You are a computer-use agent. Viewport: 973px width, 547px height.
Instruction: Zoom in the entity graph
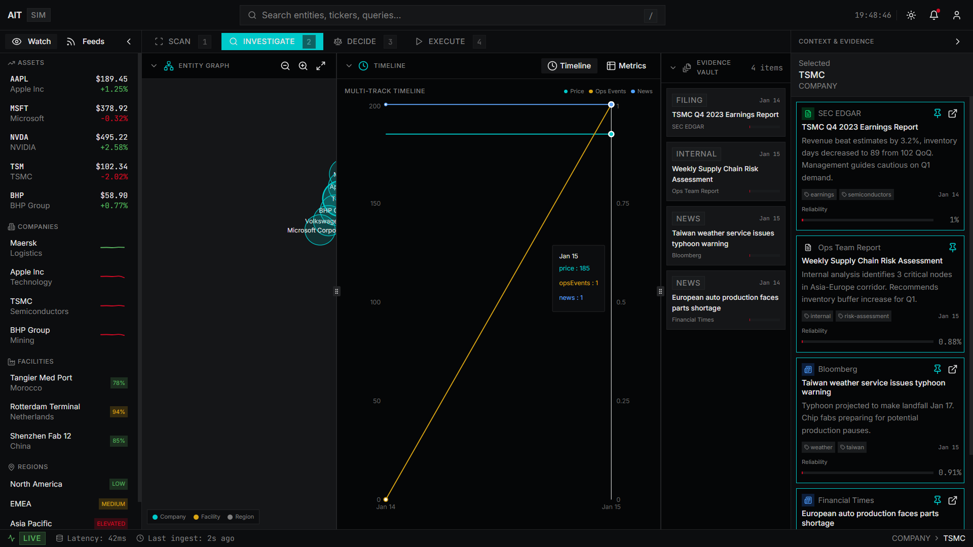pyautogui.click(x=303, y=66)
